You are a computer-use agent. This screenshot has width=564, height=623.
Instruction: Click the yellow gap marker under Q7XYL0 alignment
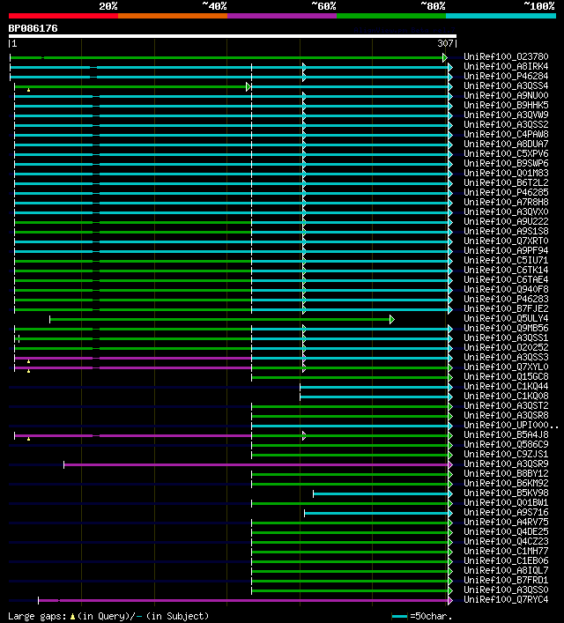tap(28, 371)
